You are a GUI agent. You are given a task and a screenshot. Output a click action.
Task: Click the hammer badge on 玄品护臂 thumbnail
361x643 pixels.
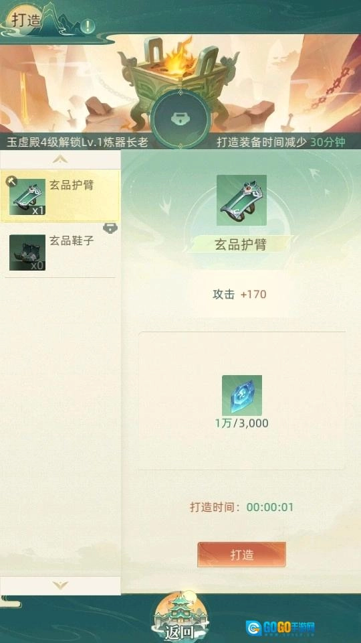pyautogui.click(x=10, y=180)
